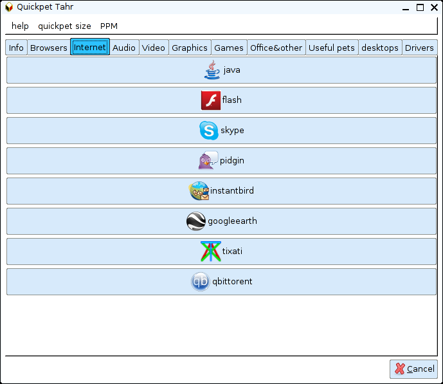
Task: Click the Java coffee cup icon
Action: click(x=212, y=69)
